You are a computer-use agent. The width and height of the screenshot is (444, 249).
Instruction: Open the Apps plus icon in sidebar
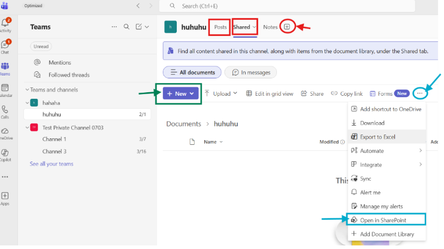[x=5, y=196]
